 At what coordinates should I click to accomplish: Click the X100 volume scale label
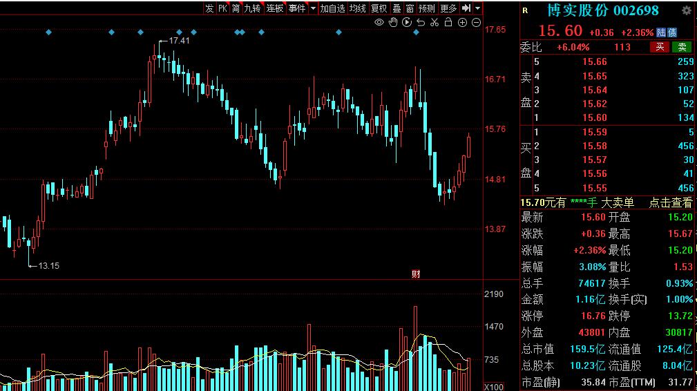(x=494, y=387)
